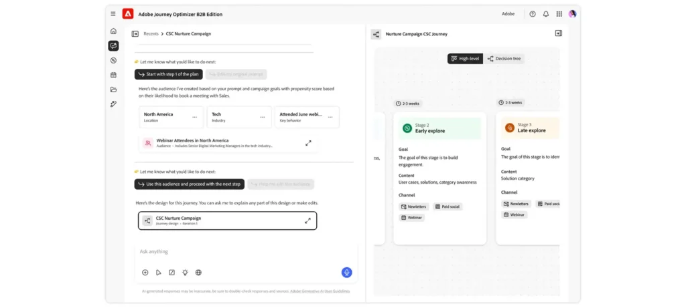Click the help question mark icon

[533, 14]
